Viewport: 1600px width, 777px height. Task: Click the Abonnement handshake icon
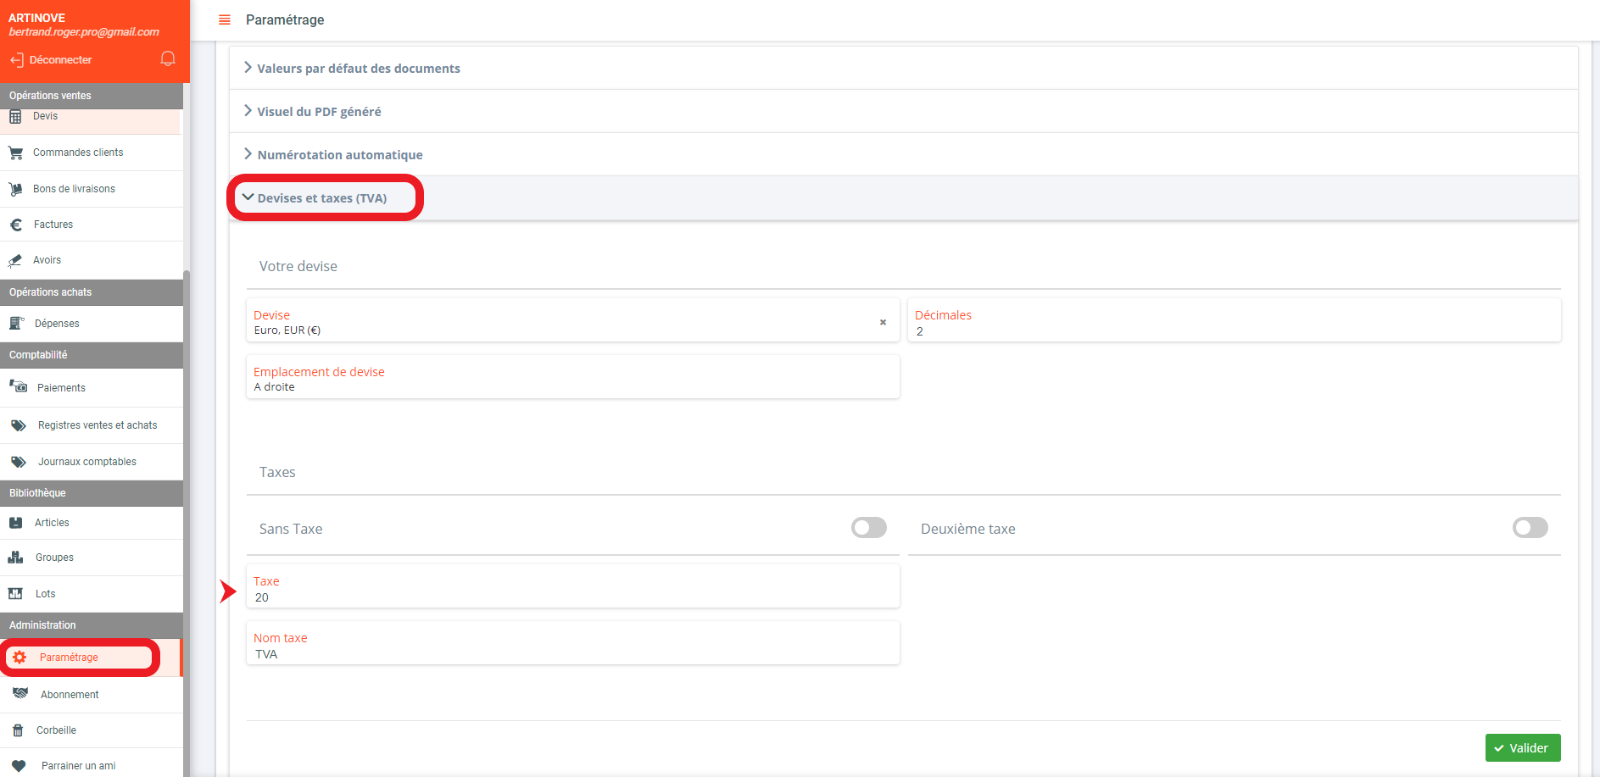click(x=20, y=694)
